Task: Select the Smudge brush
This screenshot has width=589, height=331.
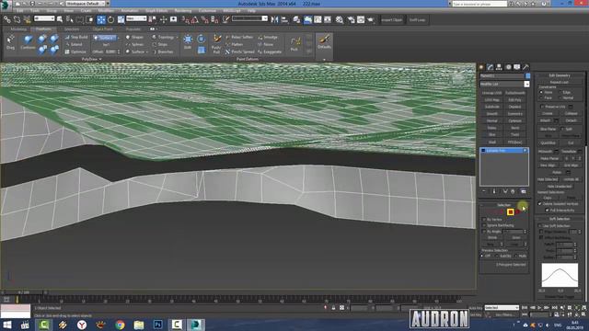Action: tap(268, 37)
